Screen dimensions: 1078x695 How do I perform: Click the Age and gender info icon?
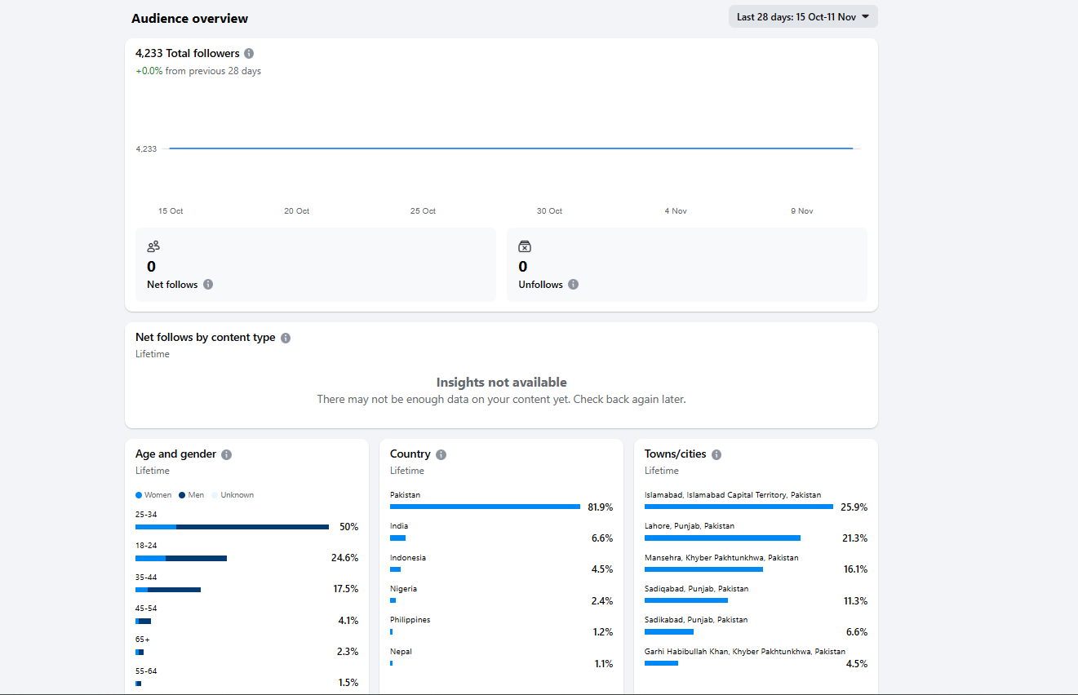tap(226, 454)
